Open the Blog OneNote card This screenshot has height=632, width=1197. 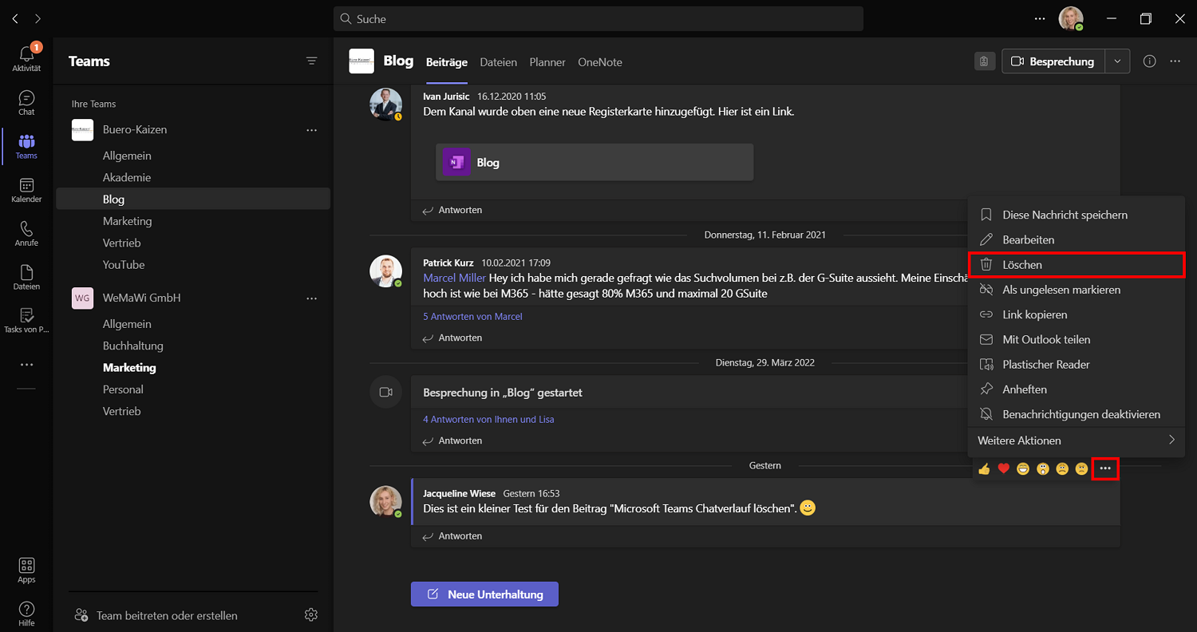595,162
